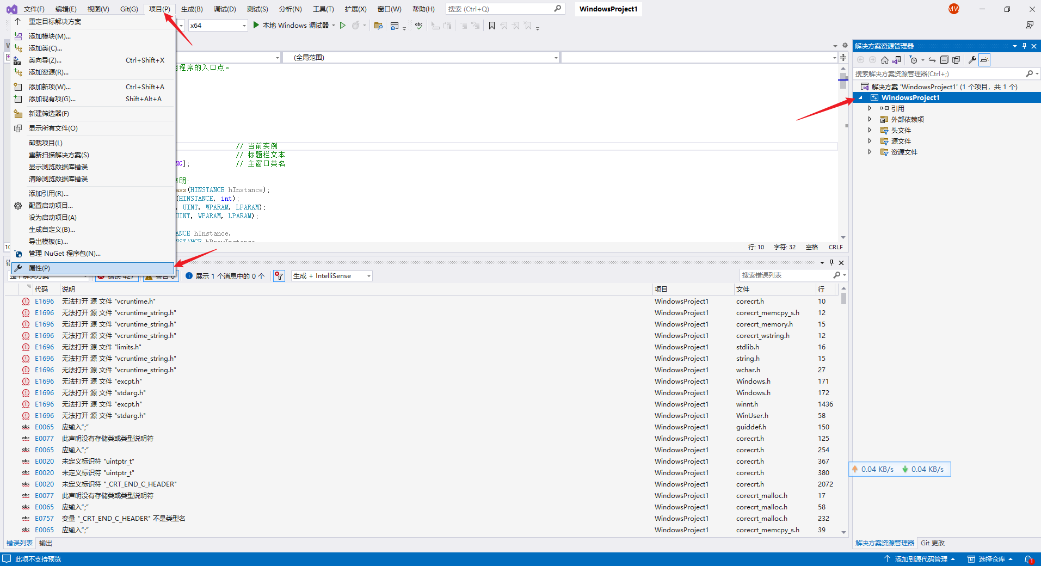1041x566 pixels.
Task: Click the Visual Studio logo icon
Action: pyautogui.click(x=11, y=9)
